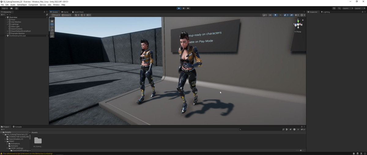Viewport: 367px width, 155px height.
Task: Toggle scene audio
Action: 280,15
